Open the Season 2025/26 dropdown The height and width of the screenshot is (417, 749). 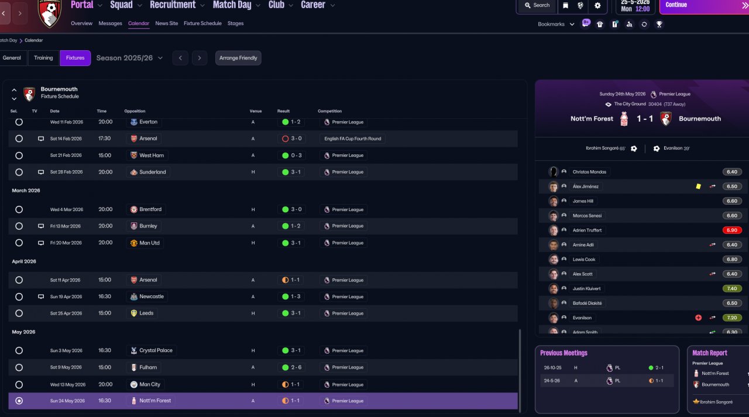[130, 58]
